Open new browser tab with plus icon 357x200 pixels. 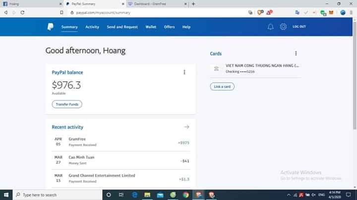click(193, 4)
